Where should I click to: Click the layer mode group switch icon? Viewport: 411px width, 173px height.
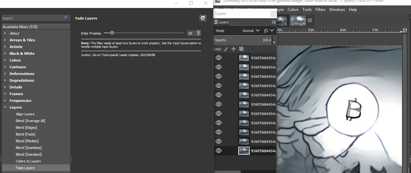coord(266,31)
